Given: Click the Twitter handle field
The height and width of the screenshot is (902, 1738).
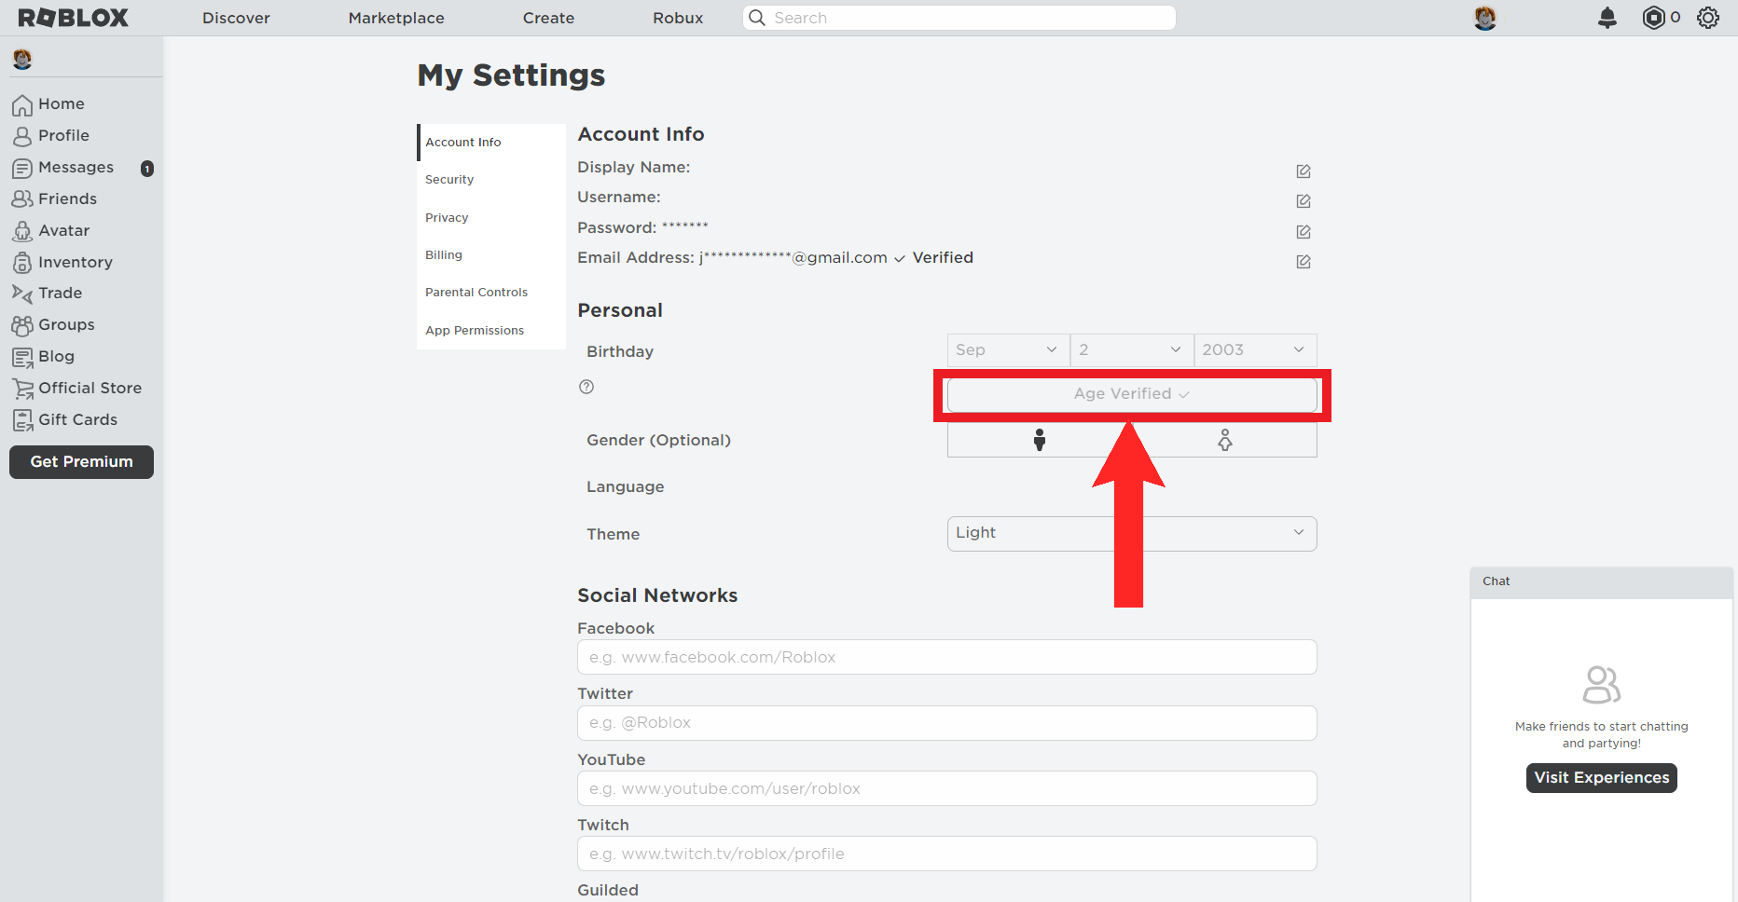Looking at the screenshot, I should [947, 723].
